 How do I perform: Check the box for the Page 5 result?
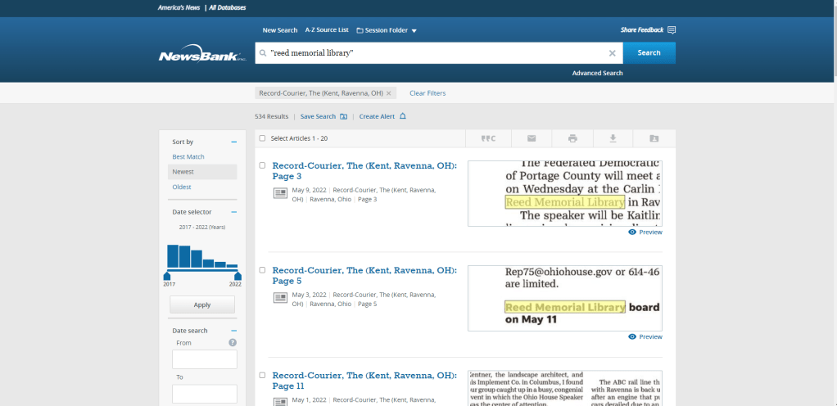262,270
